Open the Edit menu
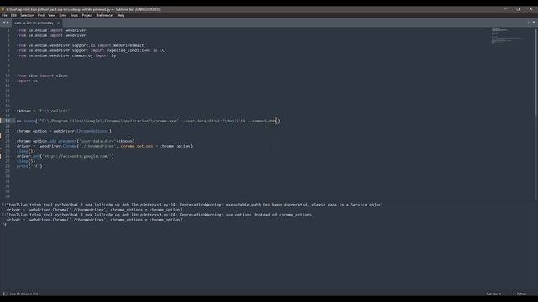The image size is (538, 302). (13, 15)
